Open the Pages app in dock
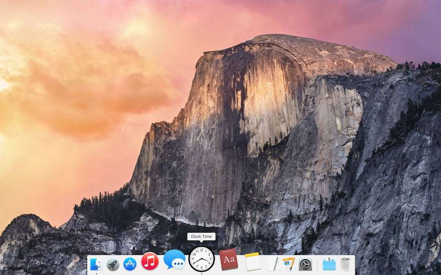 pos(288,264)
